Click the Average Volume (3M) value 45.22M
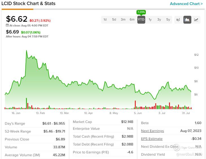 59,155
